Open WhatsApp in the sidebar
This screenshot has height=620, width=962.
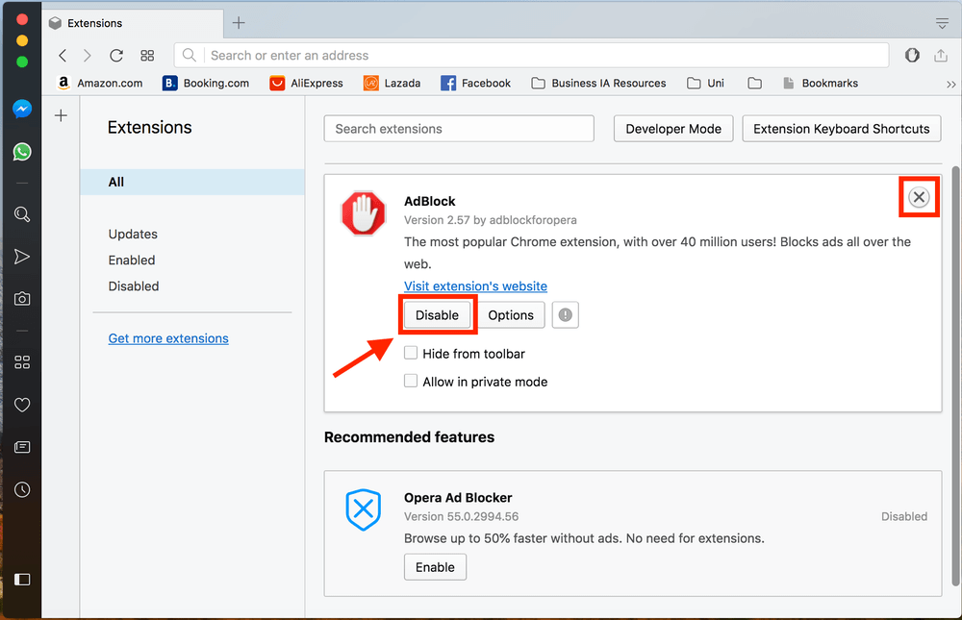pyautogui.click(x=22, y=152)
